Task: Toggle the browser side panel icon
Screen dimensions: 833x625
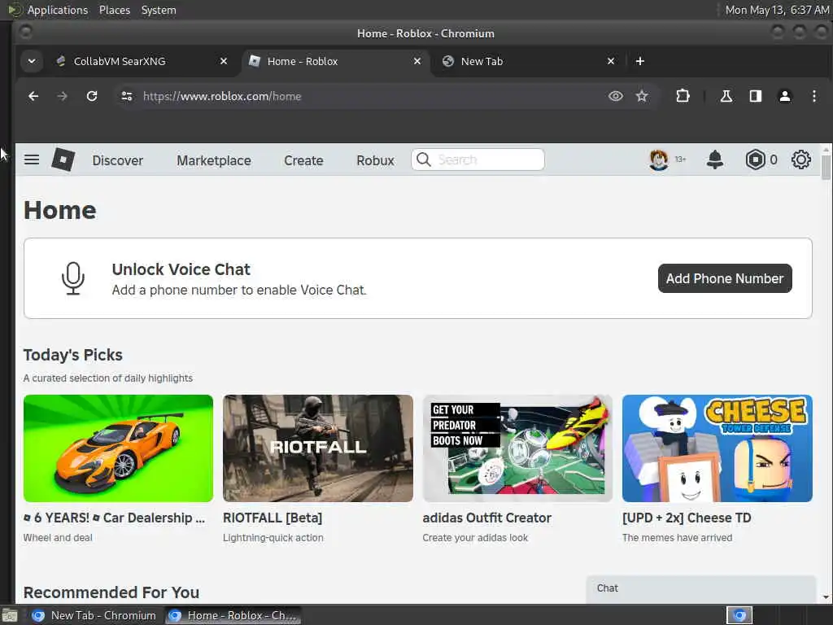Action: click(x=756, y=96)
